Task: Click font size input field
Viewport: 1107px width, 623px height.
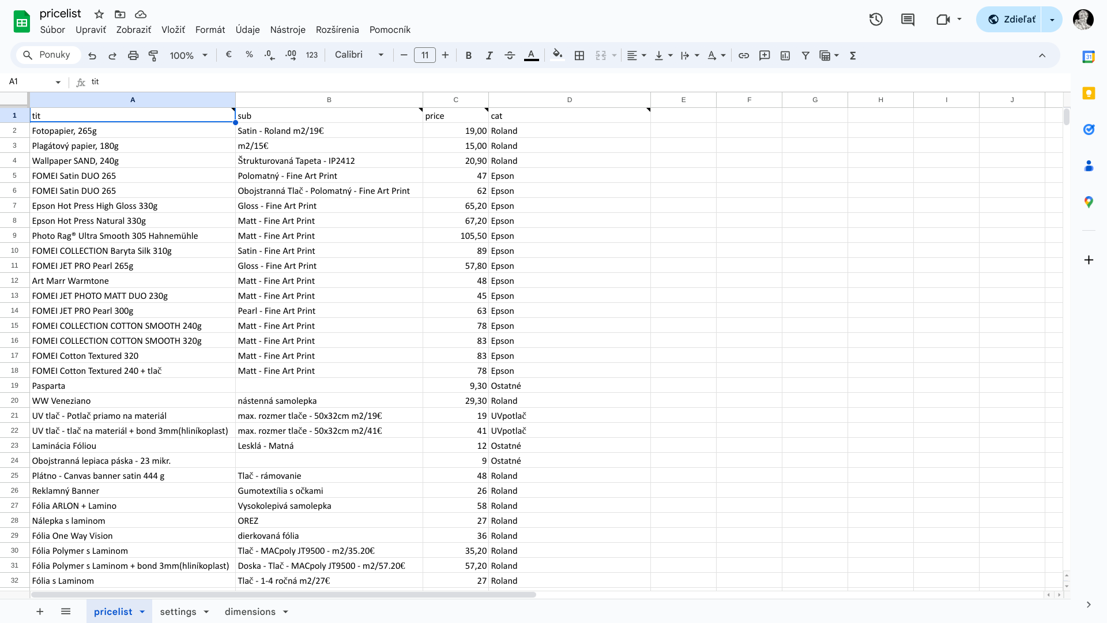Action: [x=425, y=55]
